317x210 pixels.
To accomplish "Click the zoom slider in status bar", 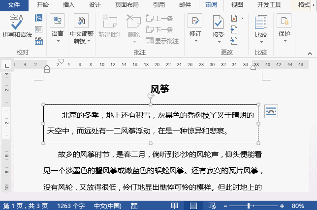I will pos(249,205).
